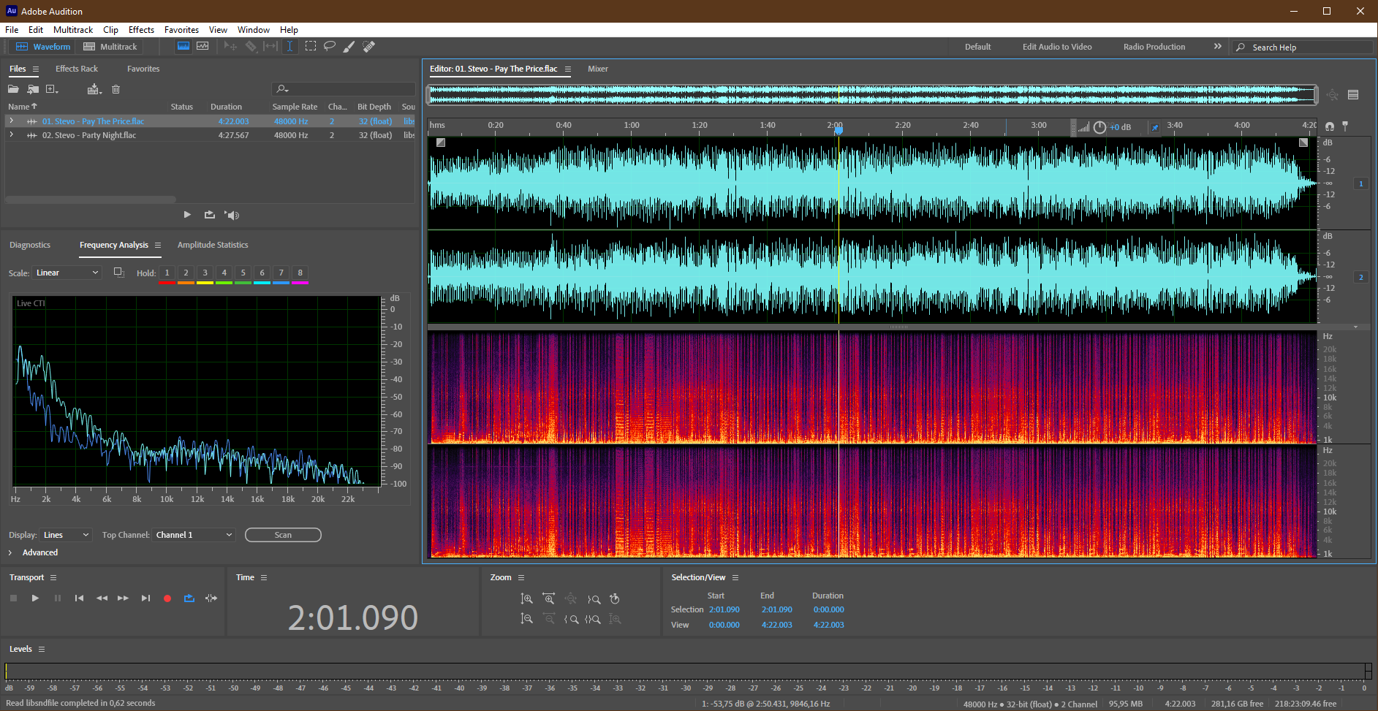This screenshot has height=711, width=1378.
Task: Open the Multitrack menu
Action: [x=73, y=30]
